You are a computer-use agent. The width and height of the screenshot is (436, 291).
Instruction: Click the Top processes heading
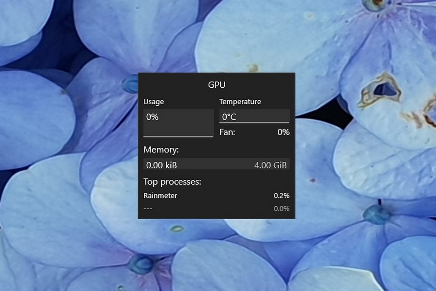pos(172,182)
